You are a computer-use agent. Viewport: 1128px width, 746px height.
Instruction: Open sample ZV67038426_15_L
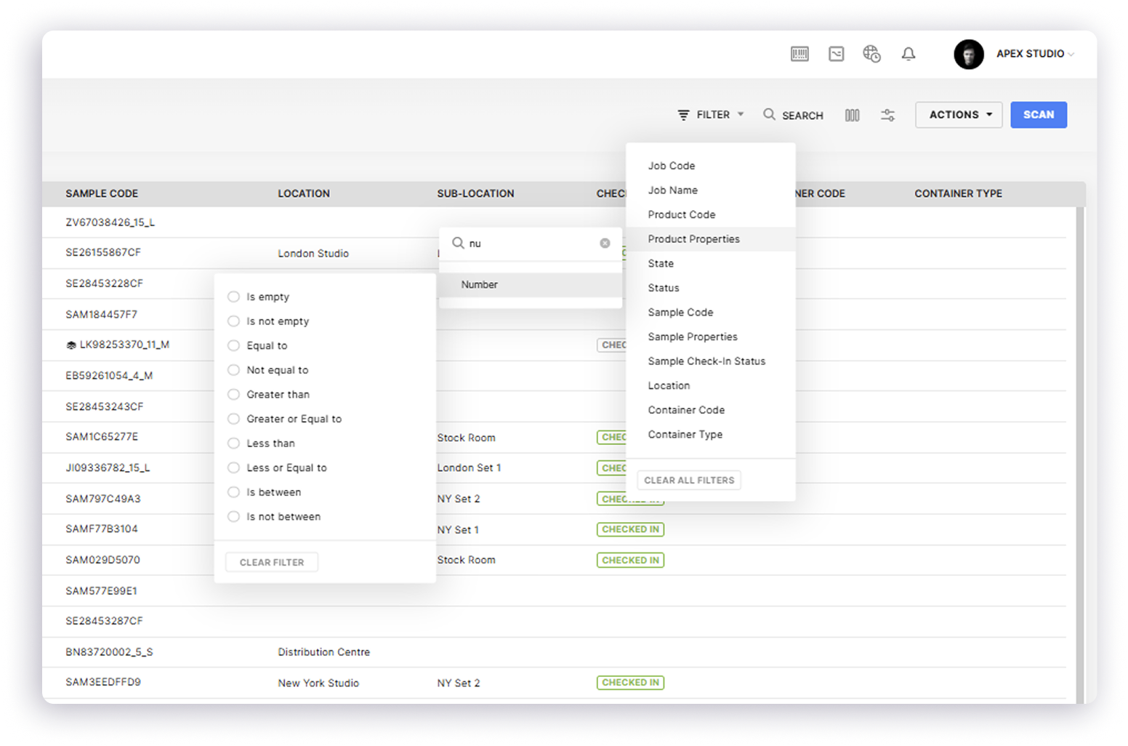[110, 222]
